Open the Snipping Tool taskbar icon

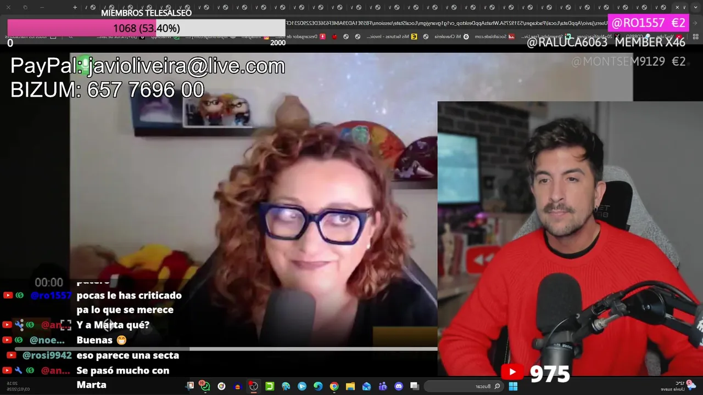189,386
